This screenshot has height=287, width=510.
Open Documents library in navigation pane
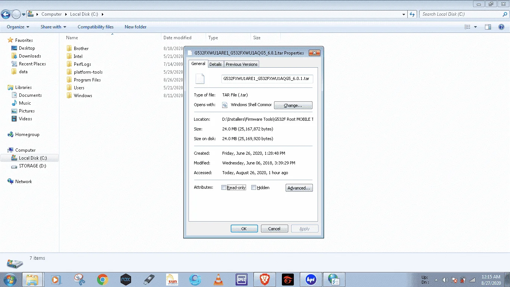30,95
